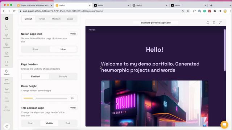Open the help icon at sidebar bottom
Image resolution: width=232 pixels, height=130 pixels.
(x=7, y=126)
